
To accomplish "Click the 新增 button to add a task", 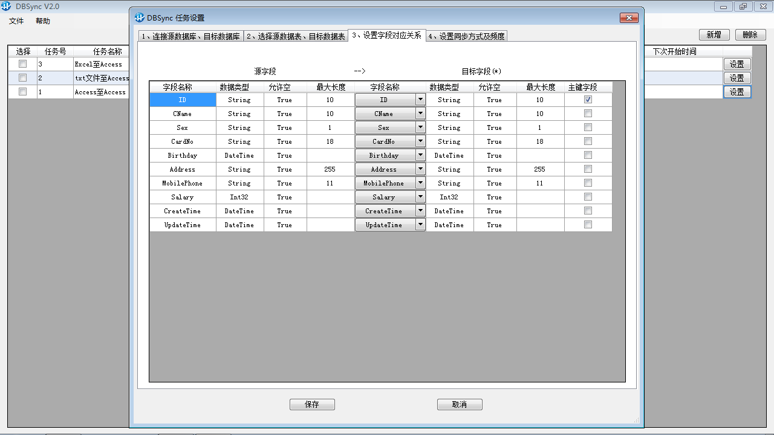I will pyautogui.click(x=714, y=34).
